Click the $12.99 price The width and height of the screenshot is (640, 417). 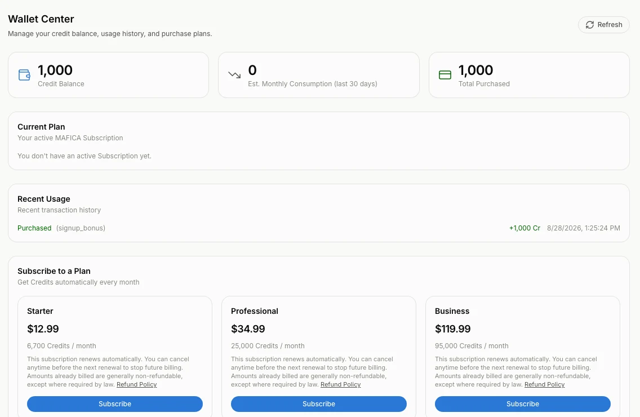(x=43, y=329)
